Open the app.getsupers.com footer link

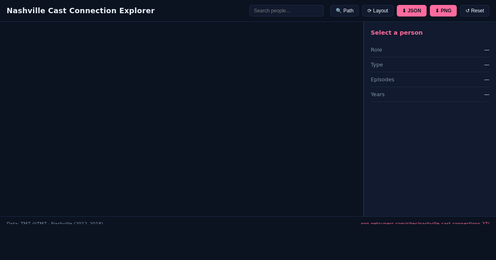tap(425, 223)
